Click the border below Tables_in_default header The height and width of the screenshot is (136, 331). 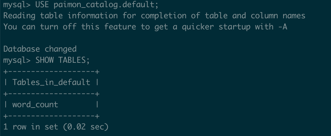(x=51, y=94)
